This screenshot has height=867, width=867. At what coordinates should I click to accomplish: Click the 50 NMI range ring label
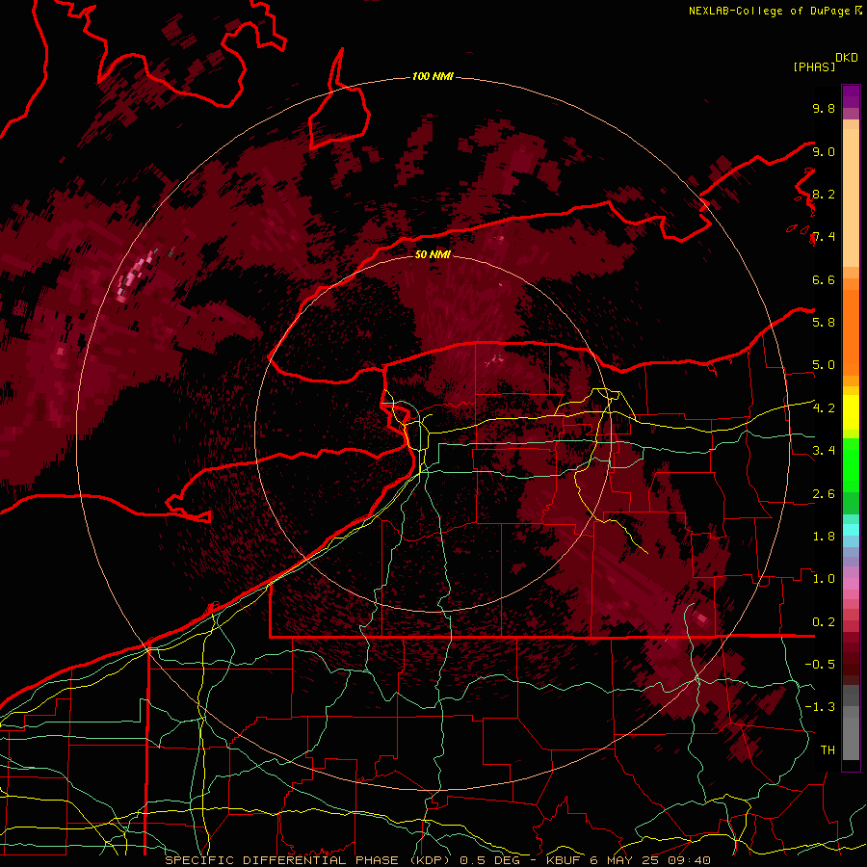click(433, 254)
